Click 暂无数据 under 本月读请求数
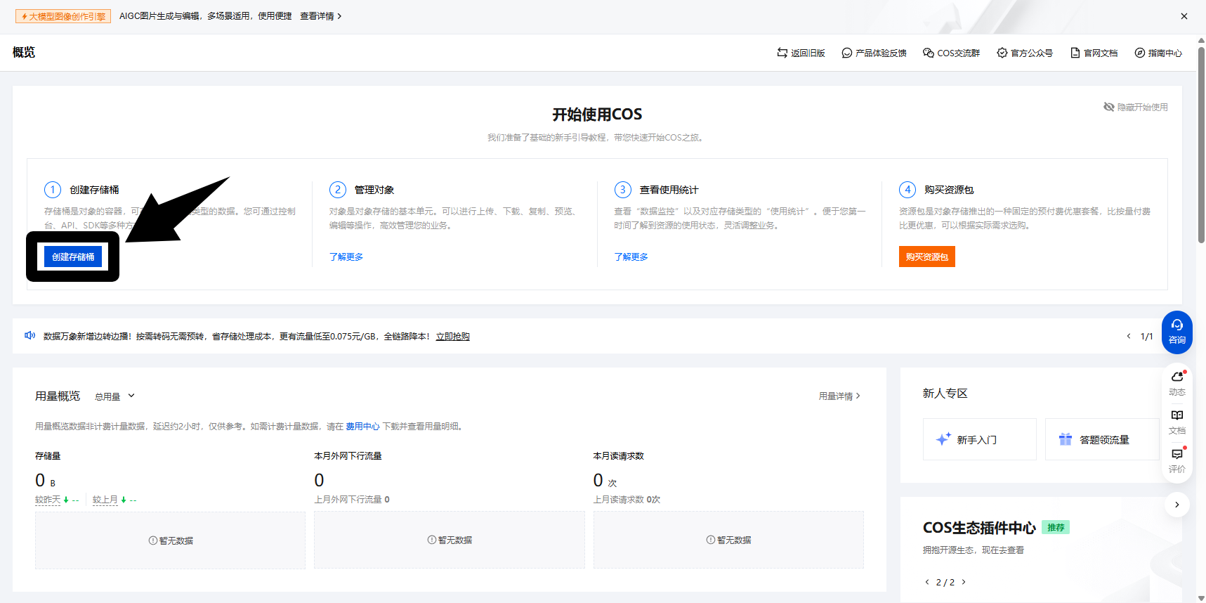 [x=728, y=540]
